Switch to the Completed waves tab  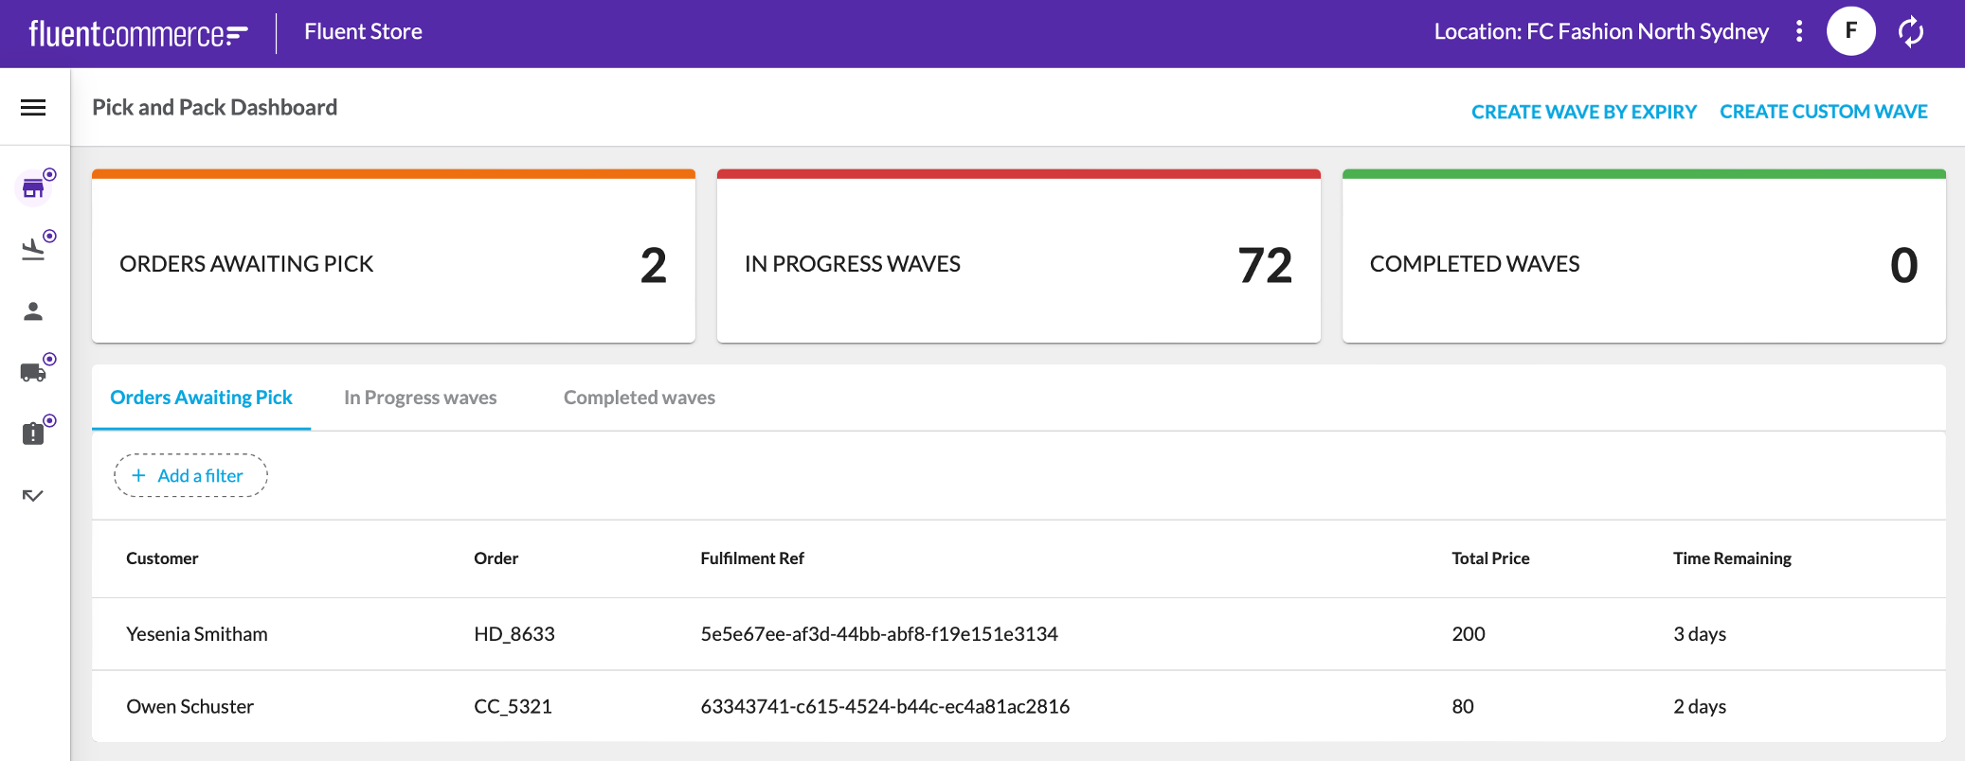pos(639,398)
